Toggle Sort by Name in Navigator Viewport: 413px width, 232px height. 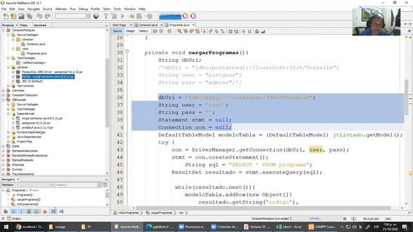point(54,211)
